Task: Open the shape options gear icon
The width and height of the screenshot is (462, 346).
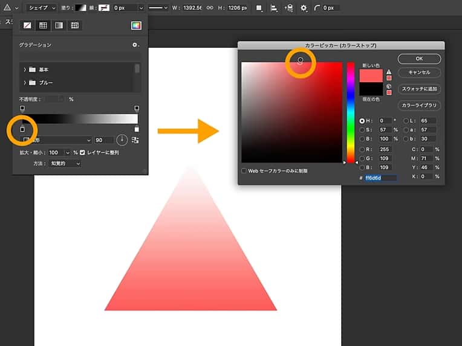Action: [x=304, y=8]
